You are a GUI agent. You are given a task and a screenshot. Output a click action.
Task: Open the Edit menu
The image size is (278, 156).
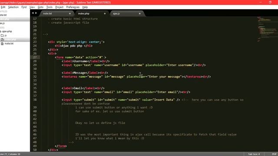pos(3,7)
